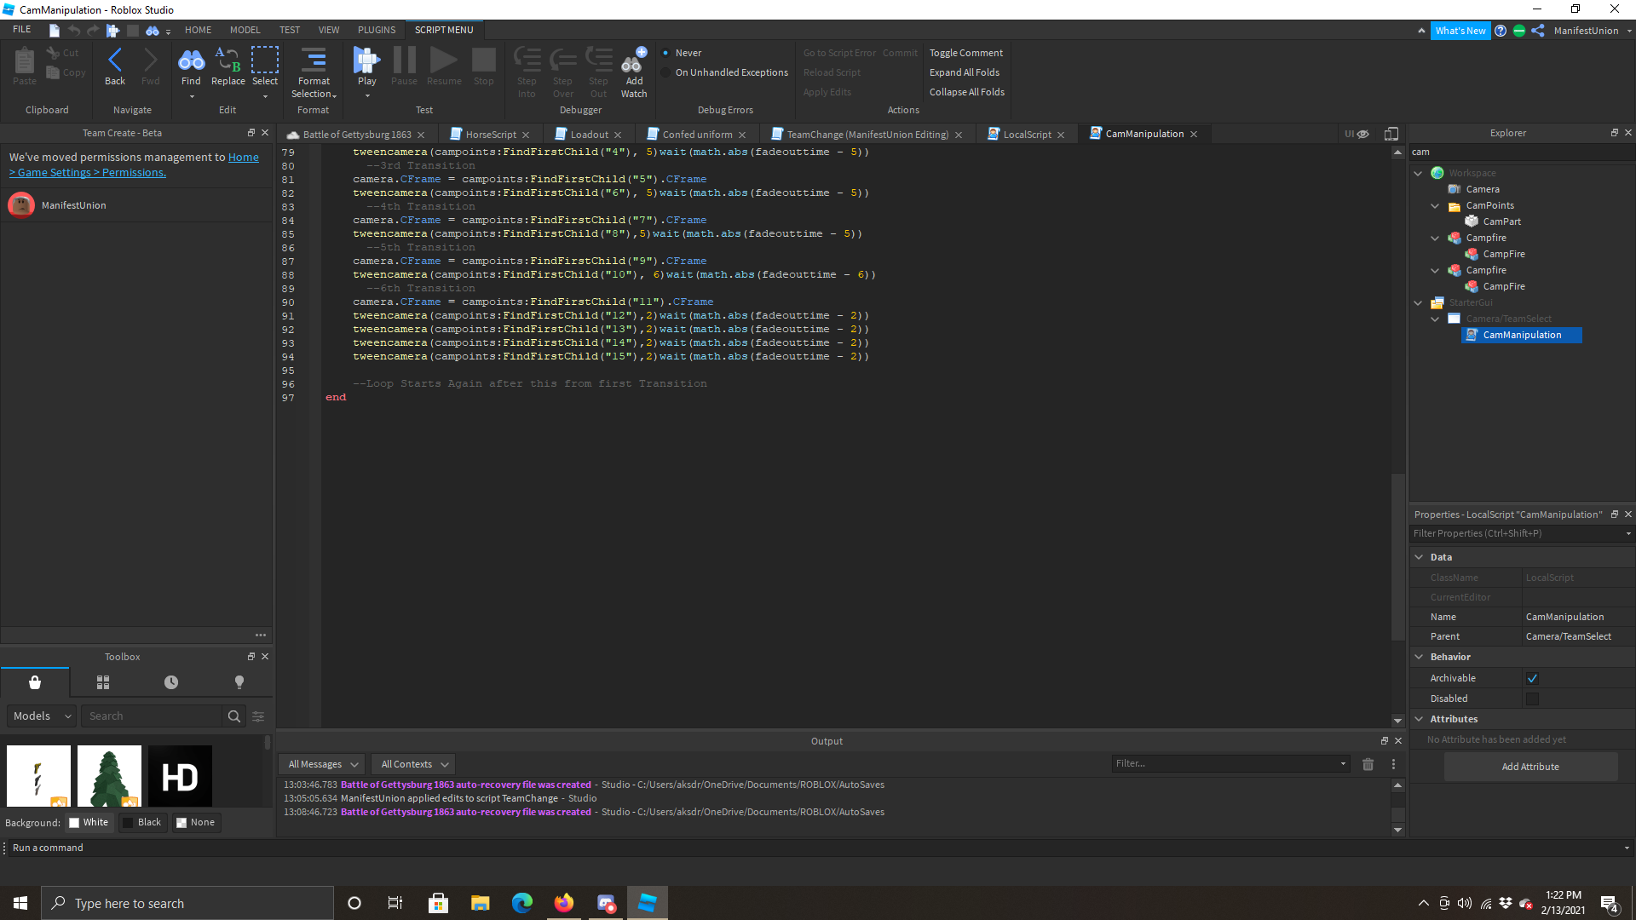Select the Format Selection icon
This screenshot has width=1636, height=920.
313,68
